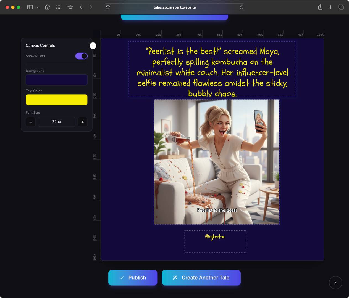
Task: Increase font size with the plus stepper
Action: (83, 122)
